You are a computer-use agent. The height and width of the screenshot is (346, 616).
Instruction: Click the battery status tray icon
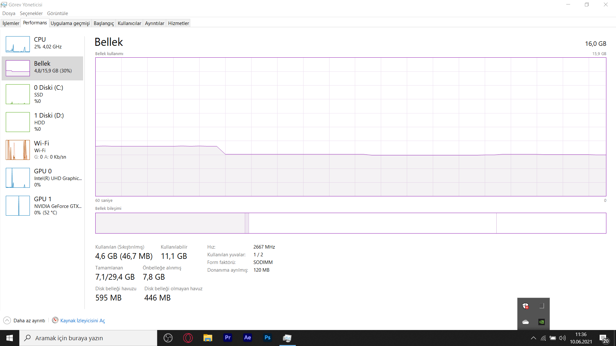click(553, 338)
